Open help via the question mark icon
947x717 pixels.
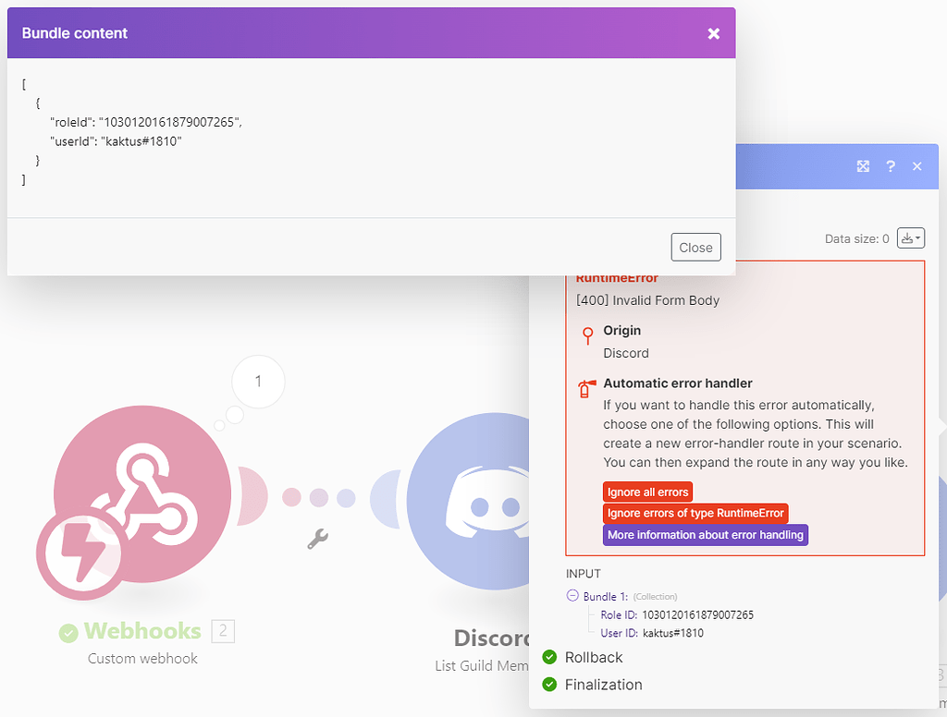click(x=890, y=166)
